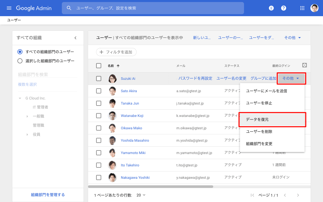Go to next page arrow
The image size is (323, 202).
click(298, 195)
